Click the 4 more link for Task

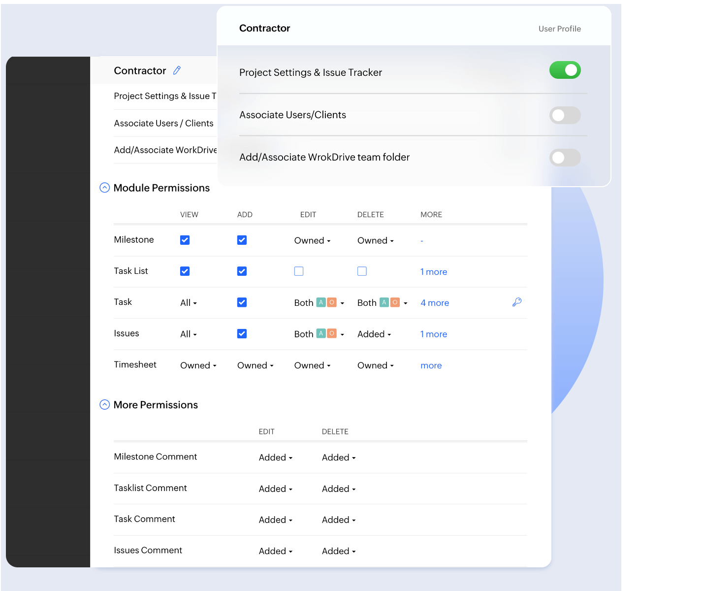(435, 303)
